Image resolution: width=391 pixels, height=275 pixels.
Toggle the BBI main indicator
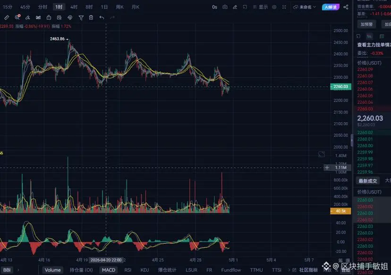coord(7,270)
